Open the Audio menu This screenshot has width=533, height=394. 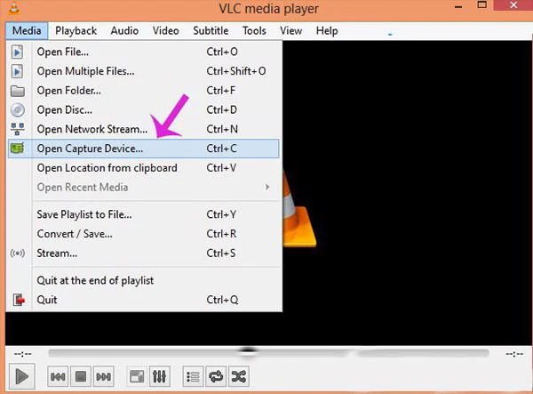click(x=124, y=30)
